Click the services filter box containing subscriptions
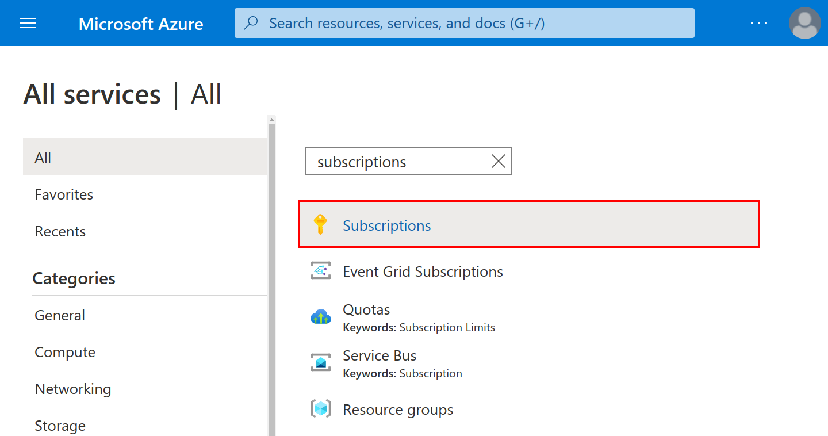The width and height of the screenshot is (828, 436). pyautogui.click(x=408, y=162)
